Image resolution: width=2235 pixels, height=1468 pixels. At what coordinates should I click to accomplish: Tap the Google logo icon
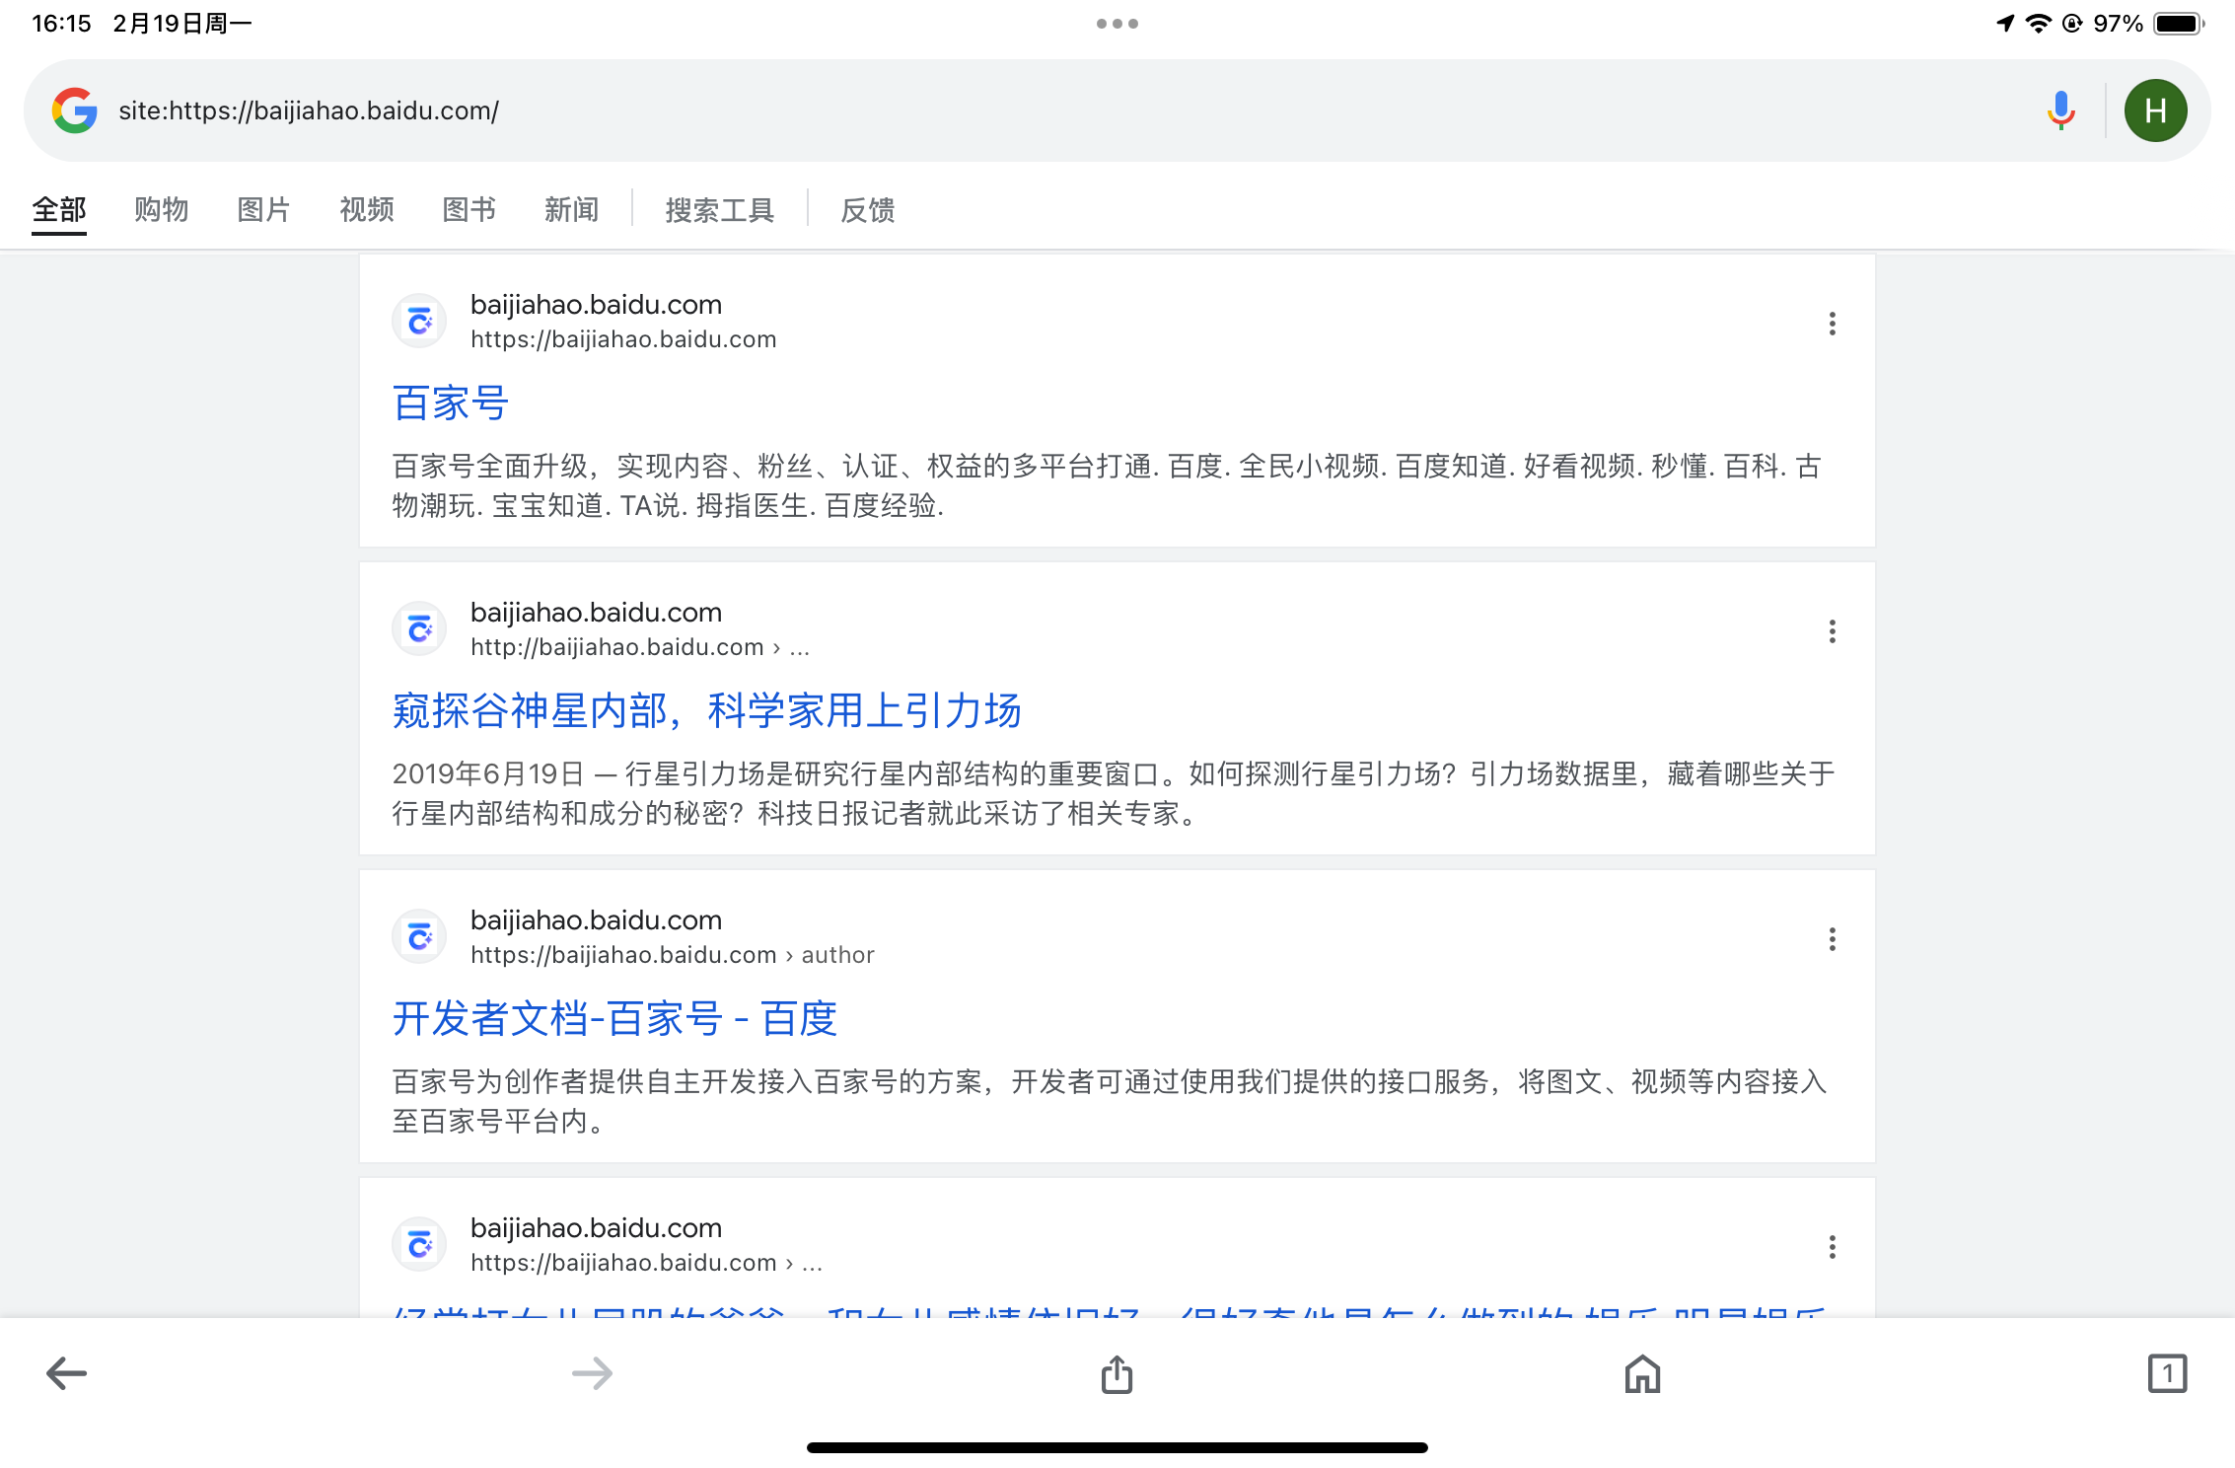pos(75,110)
